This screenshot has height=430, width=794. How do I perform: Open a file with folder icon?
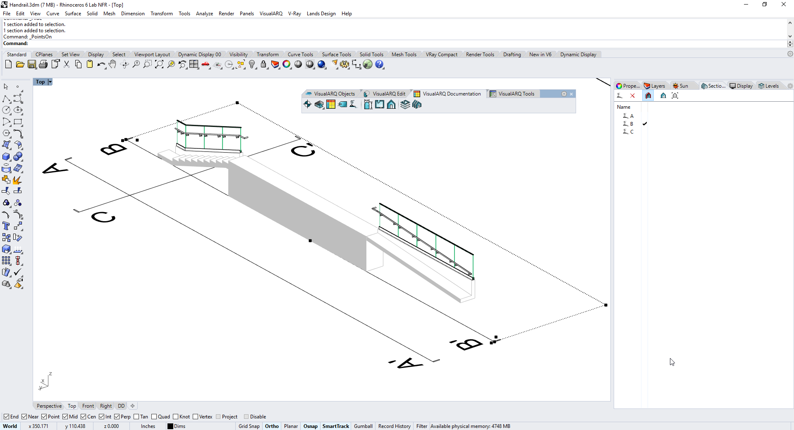pos(20,64)
